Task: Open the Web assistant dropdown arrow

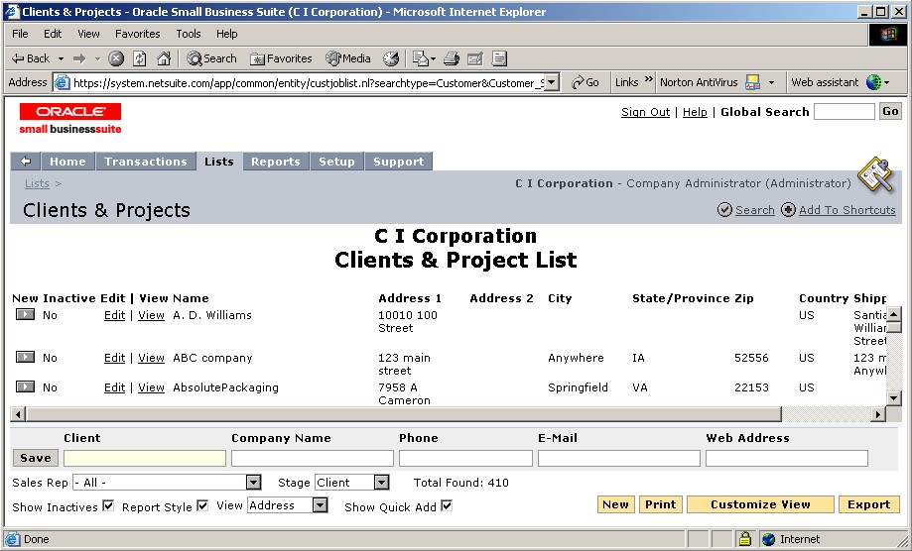Action: [x=886, y=83]
